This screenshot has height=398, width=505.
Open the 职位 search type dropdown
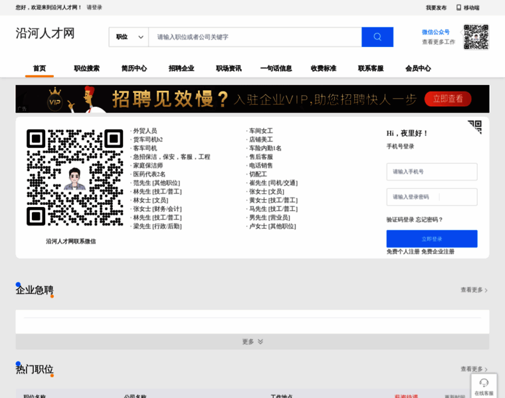coord(129,37)
